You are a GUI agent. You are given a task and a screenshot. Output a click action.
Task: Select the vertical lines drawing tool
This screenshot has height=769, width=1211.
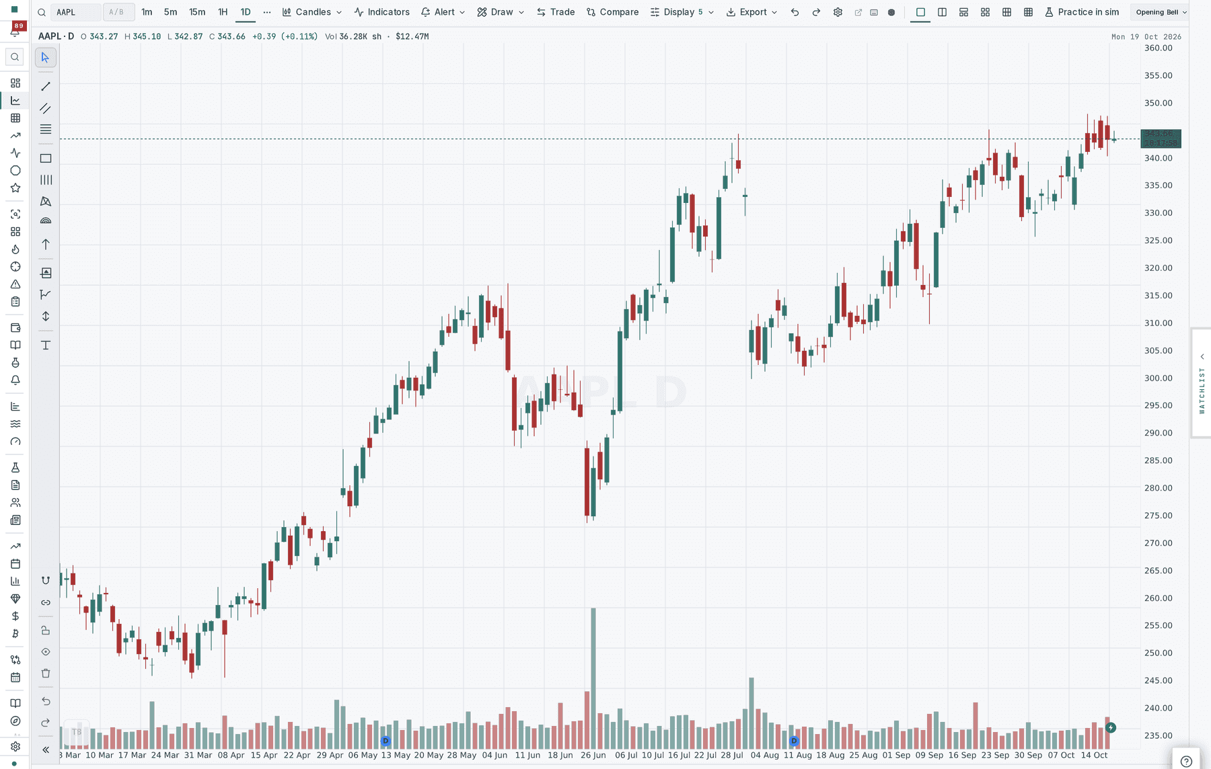(x=46, y=180)
